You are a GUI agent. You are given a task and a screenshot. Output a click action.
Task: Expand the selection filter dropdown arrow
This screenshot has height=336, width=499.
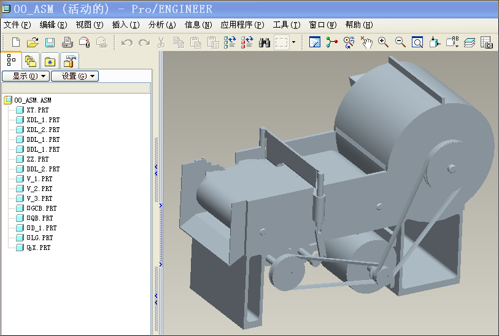coord(294,42)
